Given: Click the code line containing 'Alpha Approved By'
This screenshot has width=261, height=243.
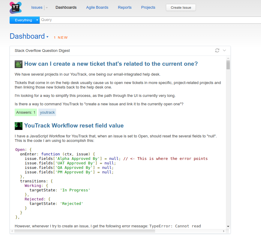Looking at the screenshot, I should coord(116,159).
